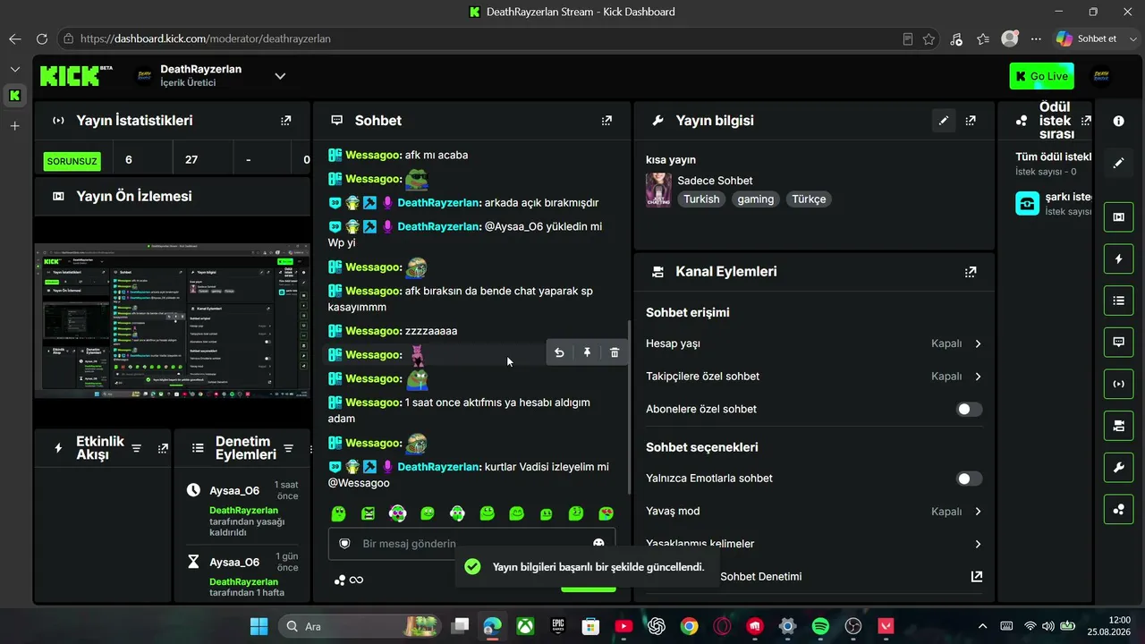Open Etkinlik Akışı filter settings

(x=136, y=448)
